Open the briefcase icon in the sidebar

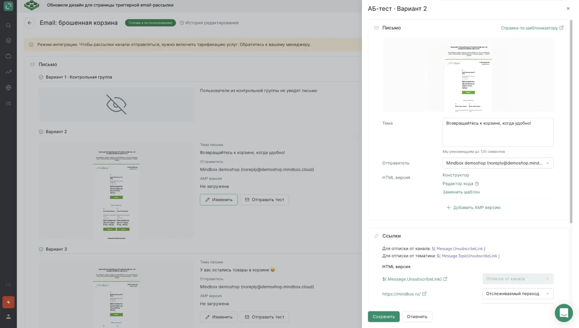tap(8, 56)
